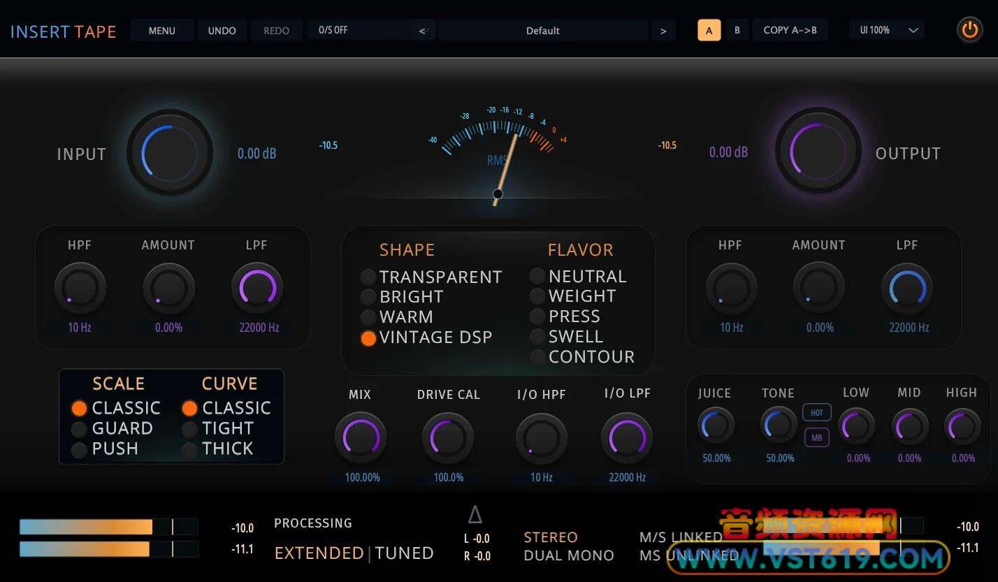Select THICK curve option
998x582 pixels.
point(217,449)
